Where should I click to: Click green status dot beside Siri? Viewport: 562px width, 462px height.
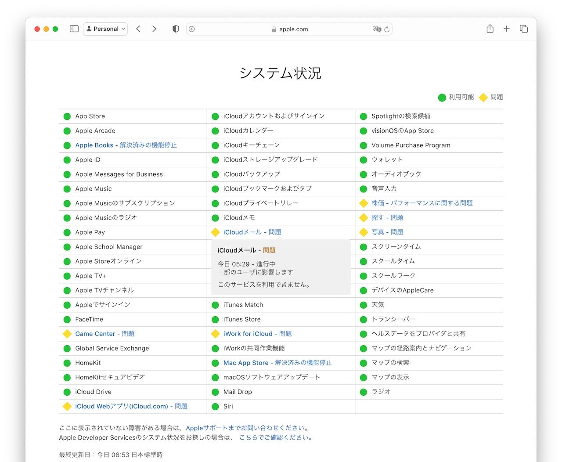coord(215,407)
